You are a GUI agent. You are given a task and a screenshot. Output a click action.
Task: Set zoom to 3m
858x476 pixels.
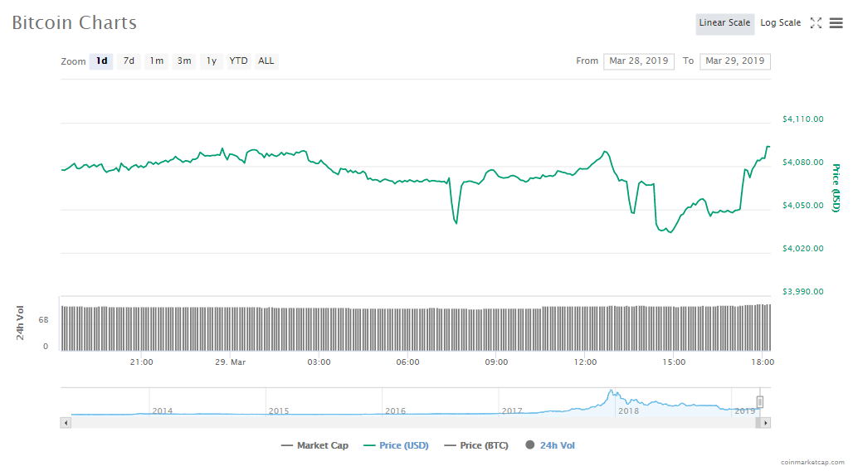(183, 61)
